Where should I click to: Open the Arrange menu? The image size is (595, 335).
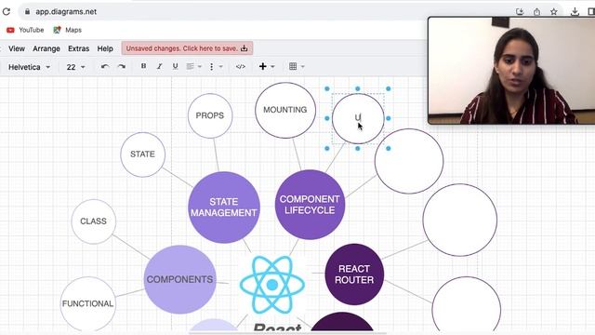46,48
